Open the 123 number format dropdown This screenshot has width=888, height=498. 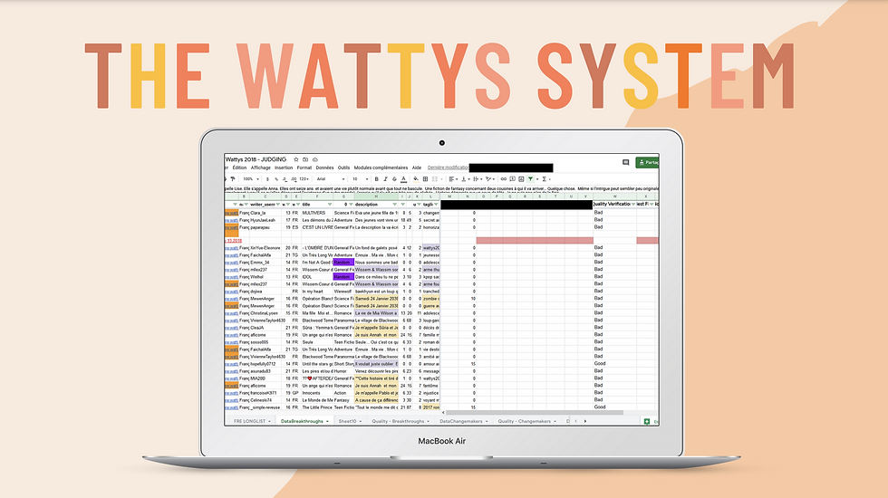coord(304,179)
